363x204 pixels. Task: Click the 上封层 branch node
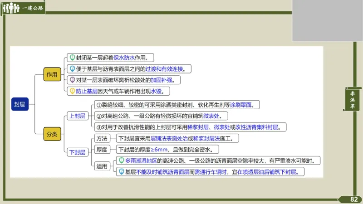78,116
